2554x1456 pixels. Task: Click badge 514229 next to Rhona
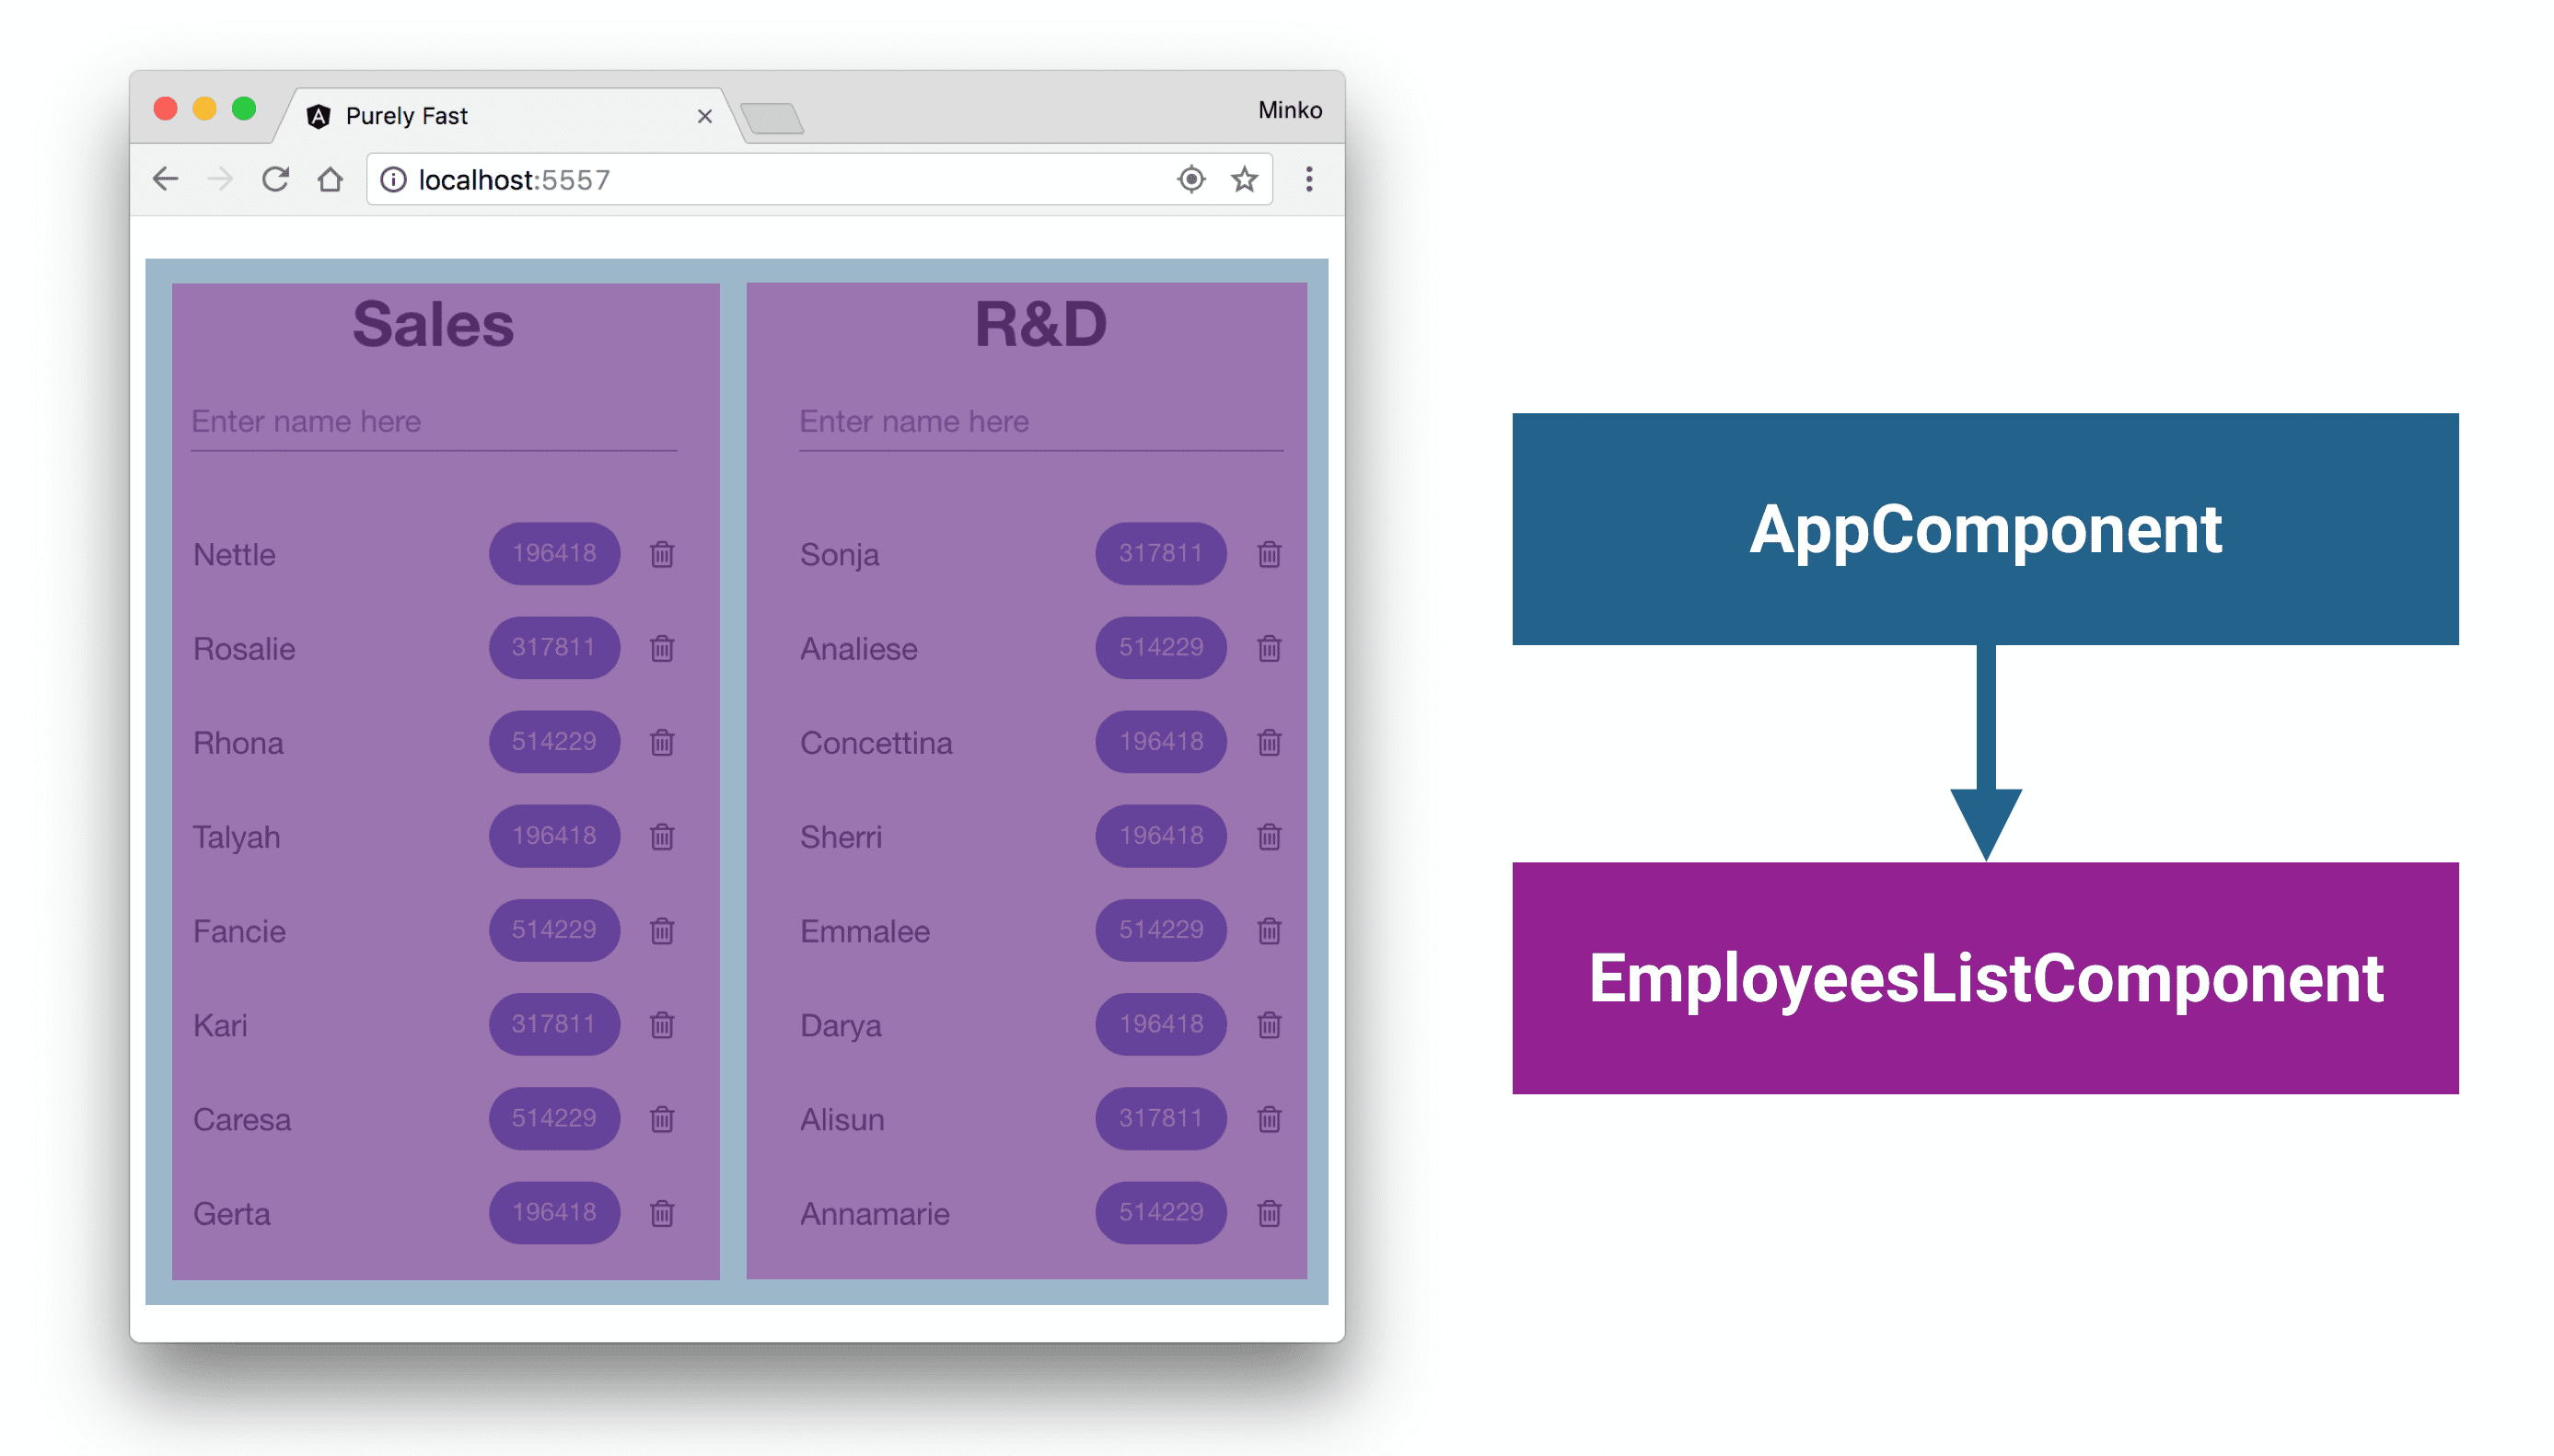[552, 740]
